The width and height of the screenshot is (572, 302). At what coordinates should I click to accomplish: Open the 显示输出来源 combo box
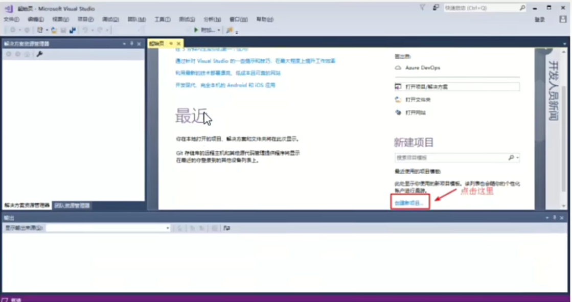pos(108,228)
